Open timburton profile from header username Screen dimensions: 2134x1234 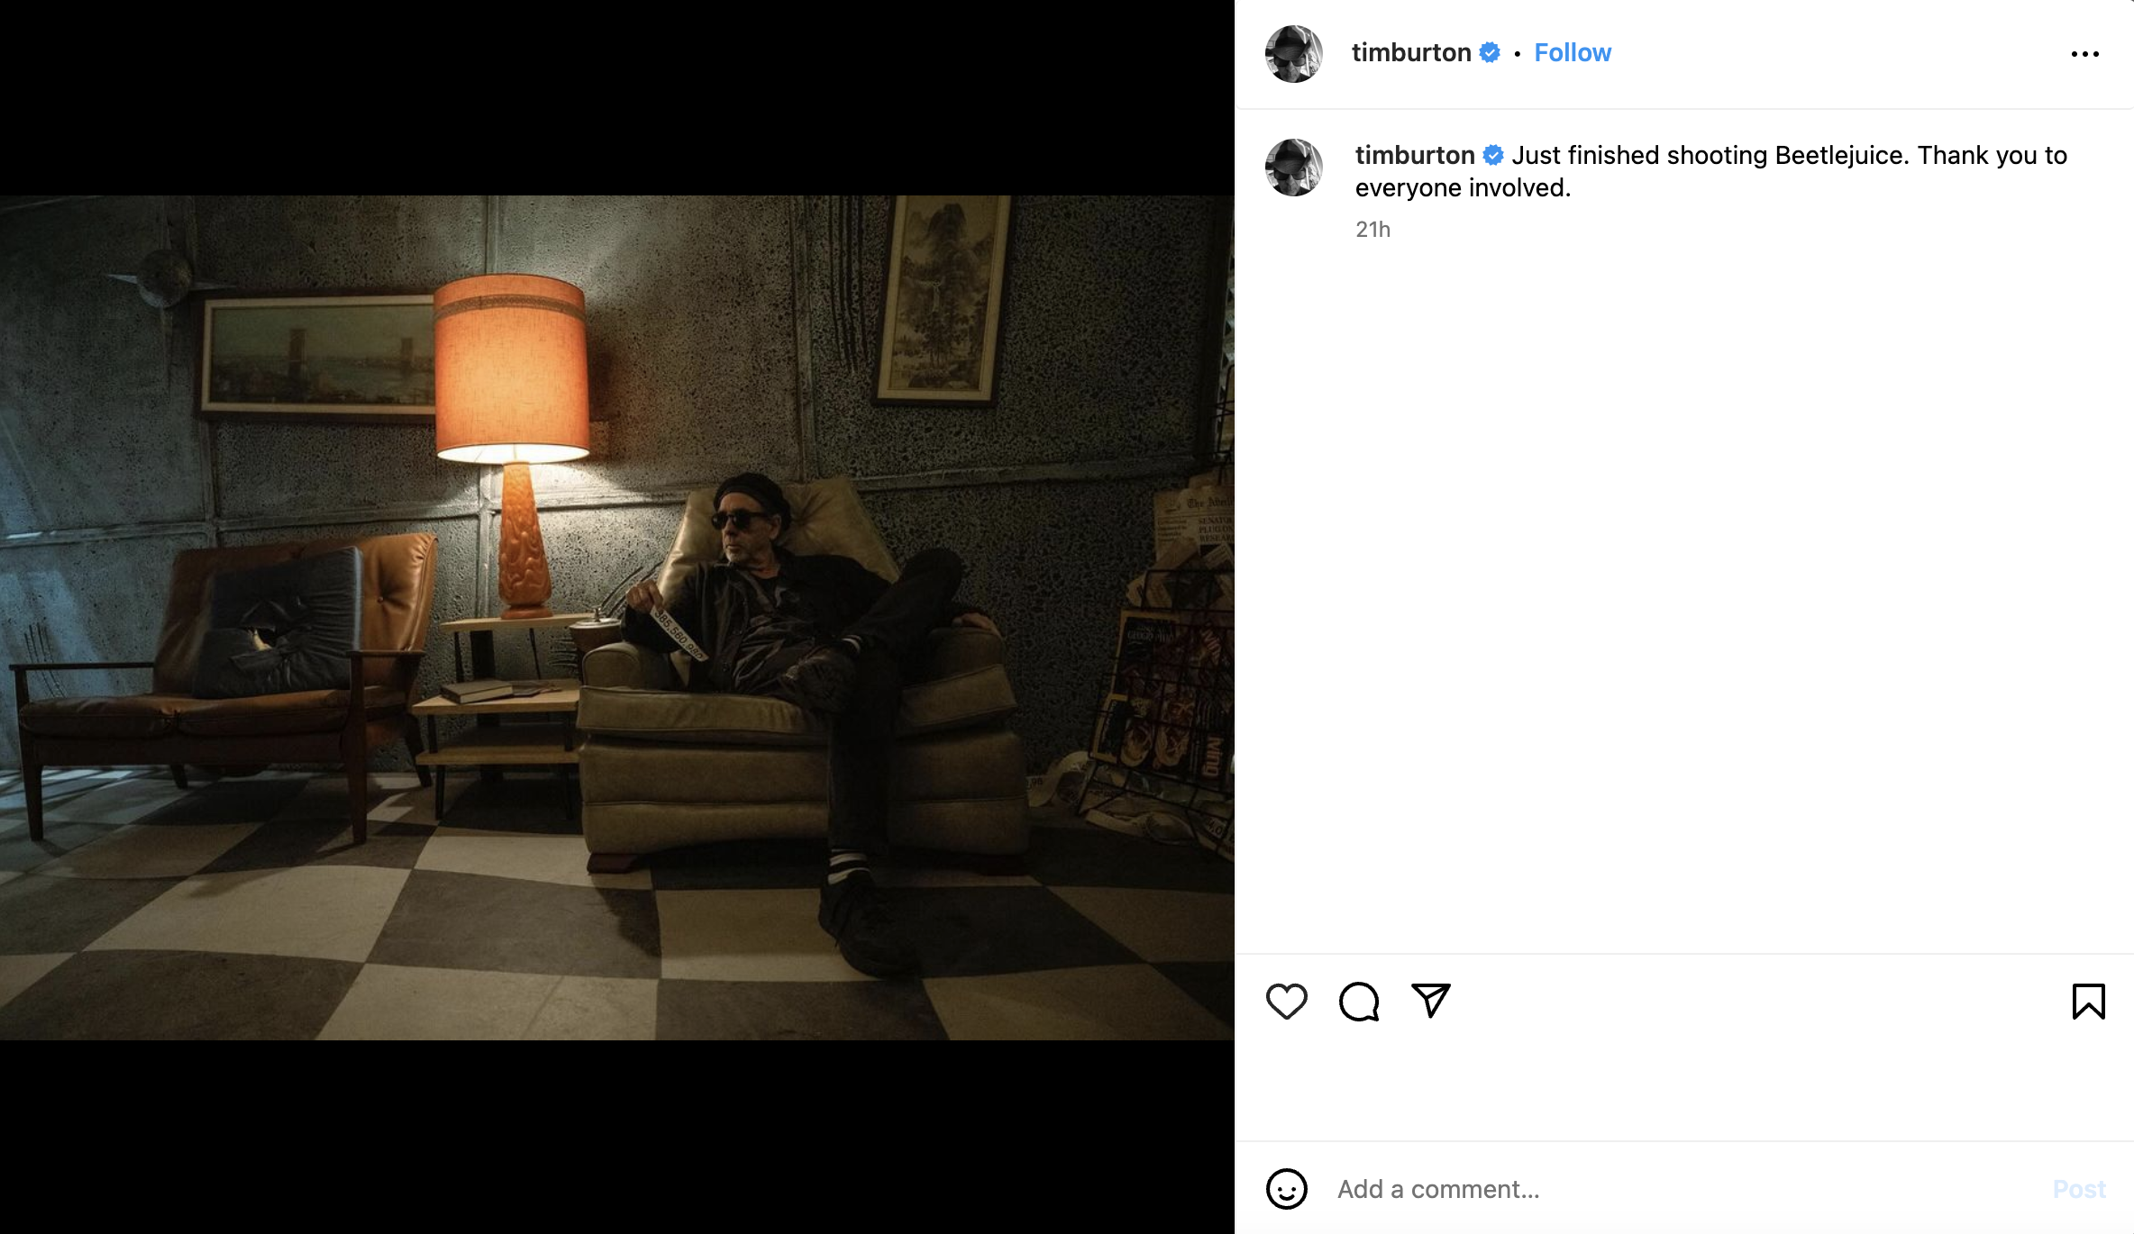[1411, 52]
